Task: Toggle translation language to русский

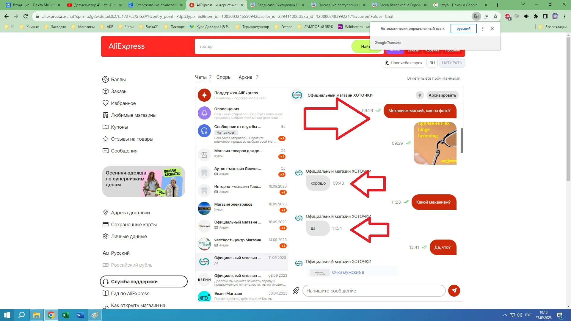Action: coord(463,29)
